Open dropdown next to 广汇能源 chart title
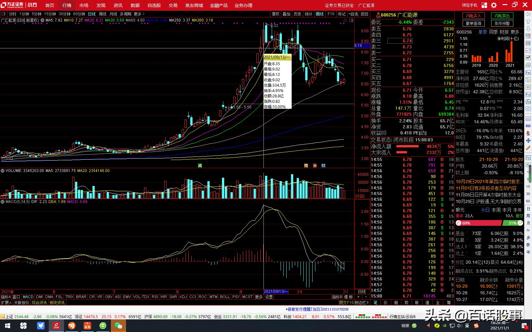The height and width of the screenshot is (332, 532). coord(42,20)
